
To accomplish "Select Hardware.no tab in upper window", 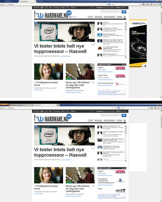I will [x=26, y=1].
